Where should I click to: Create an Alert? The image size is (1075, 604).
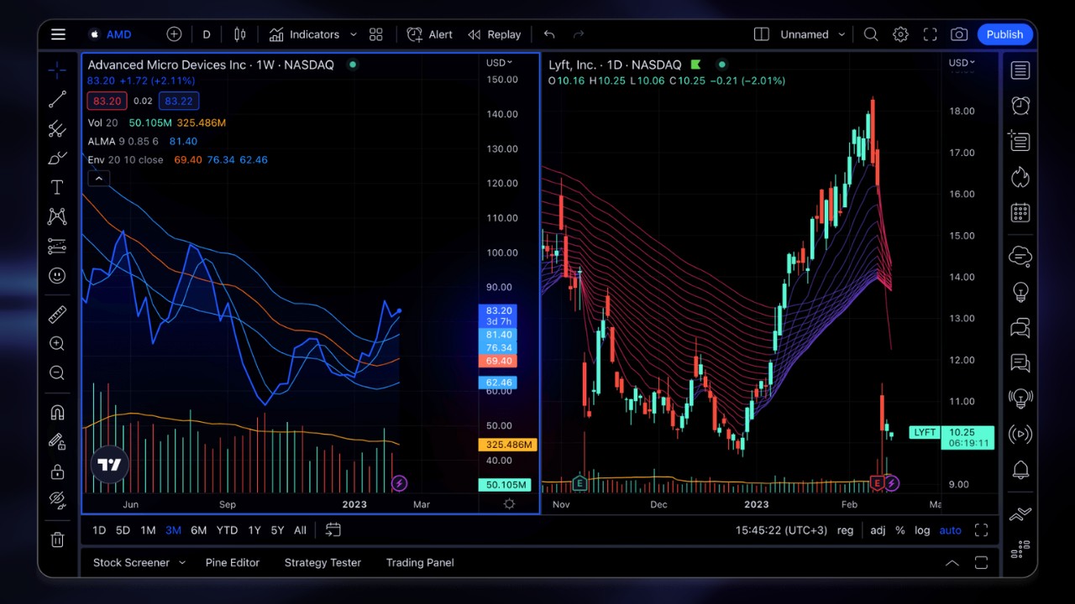tap(430, 34)
